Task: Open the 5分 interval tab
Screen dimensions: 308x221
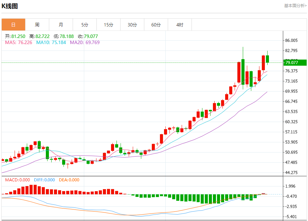Action: coord(85,25)
